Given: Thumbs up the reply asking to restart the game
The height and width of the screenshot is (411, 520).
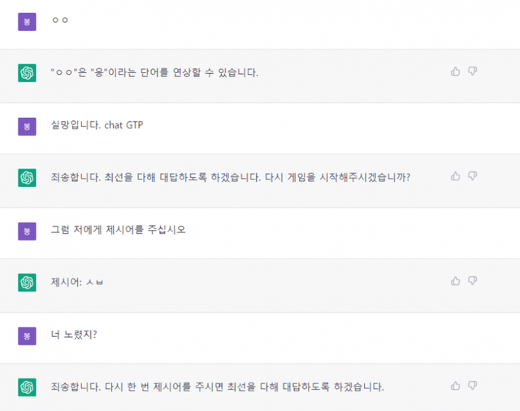Looking at the screenshot, I should click(455, 175).
